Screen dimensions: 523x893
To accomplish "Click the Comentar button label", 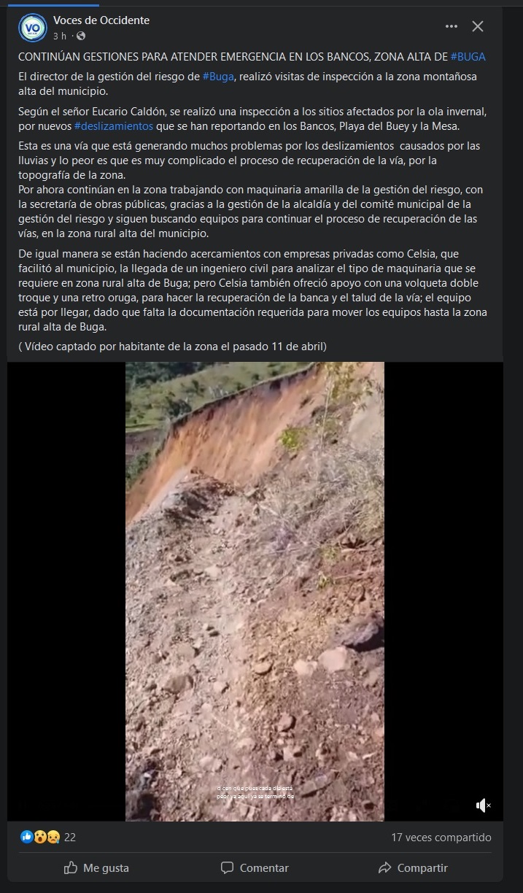I will tap(264, 867).
